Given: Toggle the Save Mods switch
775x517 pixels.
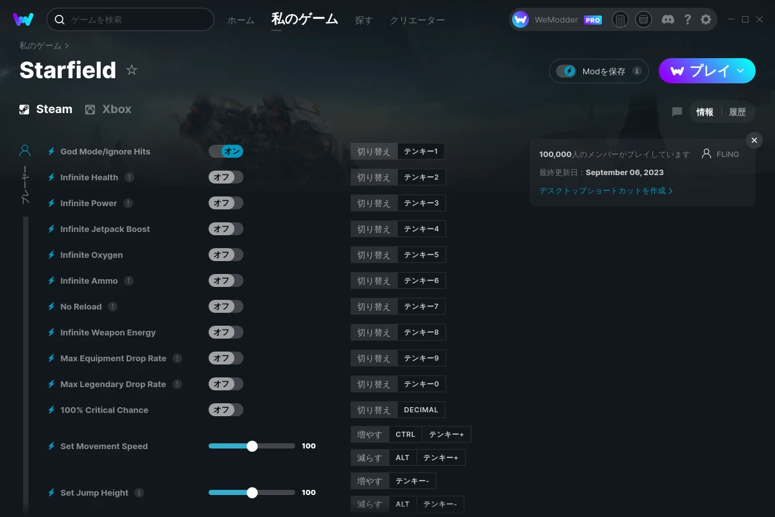Looking at the screenshot, I should [566, 71].
